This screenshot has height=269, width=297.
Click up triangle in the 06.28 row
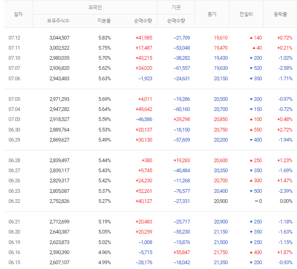tap(251, 161)
